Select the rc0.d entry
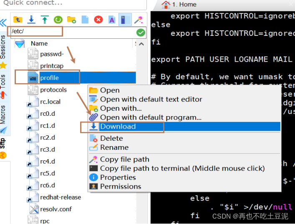The width and height of the screenshot is (295, 224). coord(48,114)
